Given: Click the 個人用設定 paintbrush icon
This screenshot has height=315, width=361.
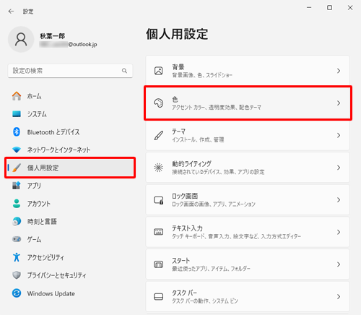Looking at the screenshot, I should [x=17, y=168].
